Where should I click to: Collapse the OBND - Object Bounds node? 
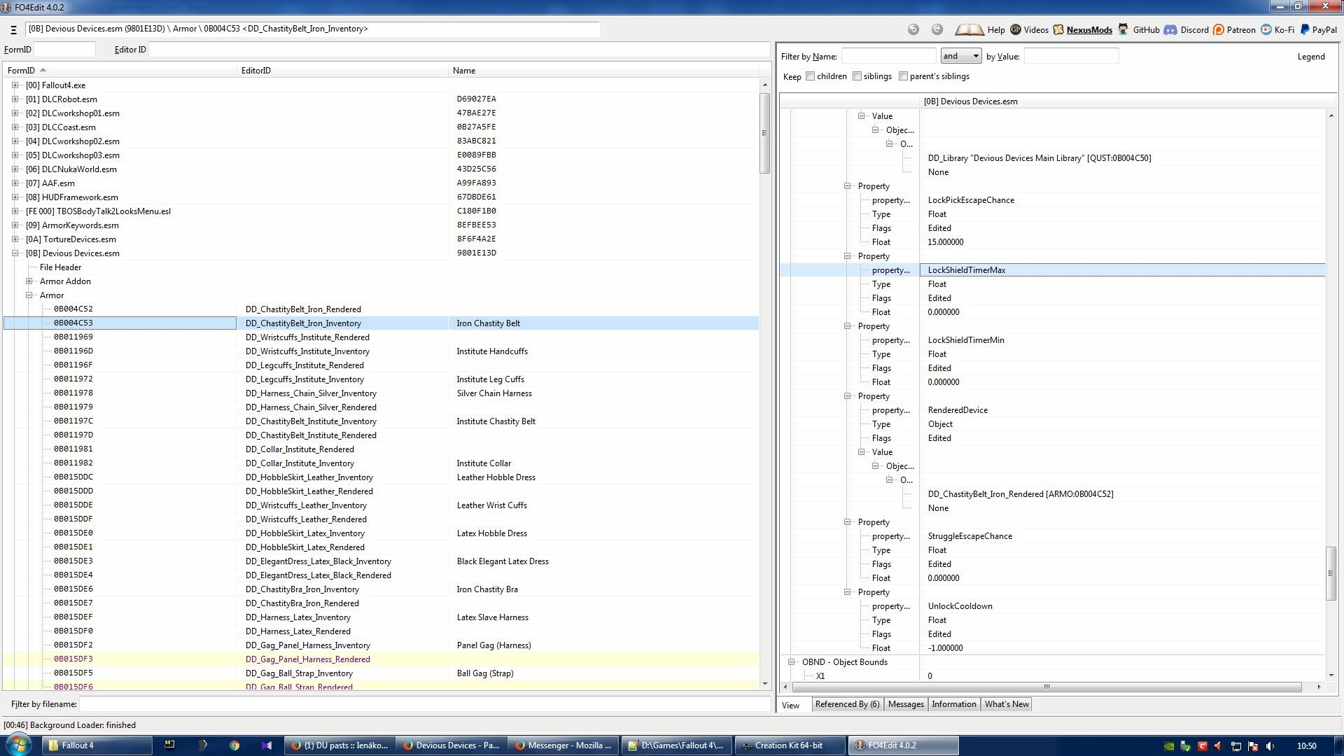(x=792, y=662)
